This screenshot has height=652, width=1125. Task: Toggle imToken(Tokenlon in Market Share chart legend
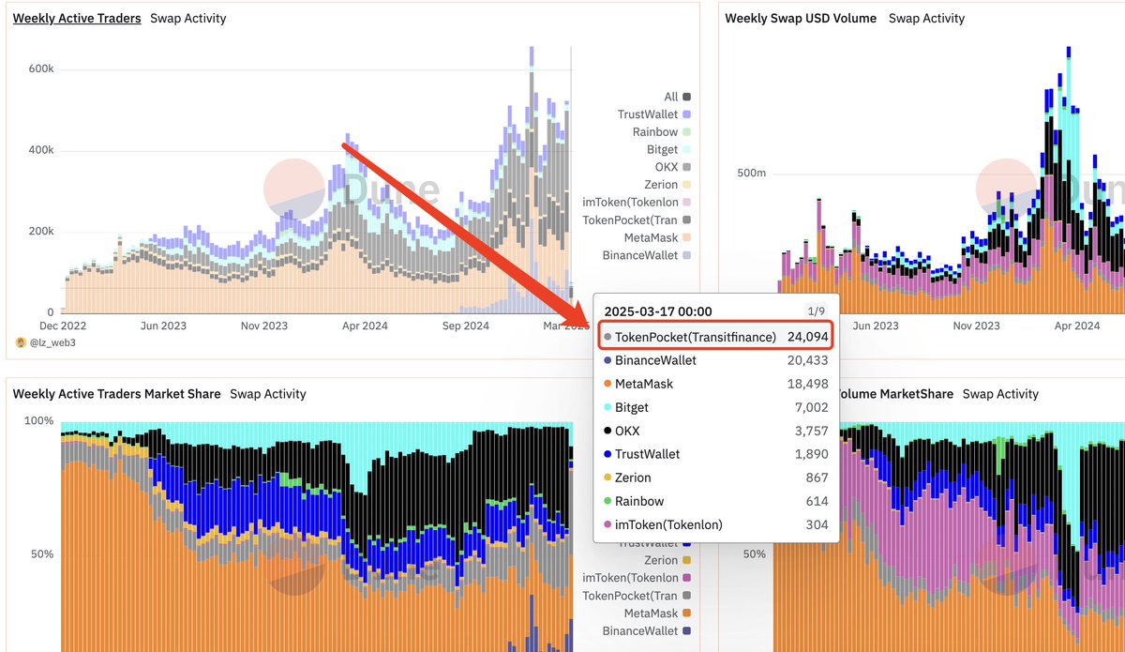coord(637,578)
